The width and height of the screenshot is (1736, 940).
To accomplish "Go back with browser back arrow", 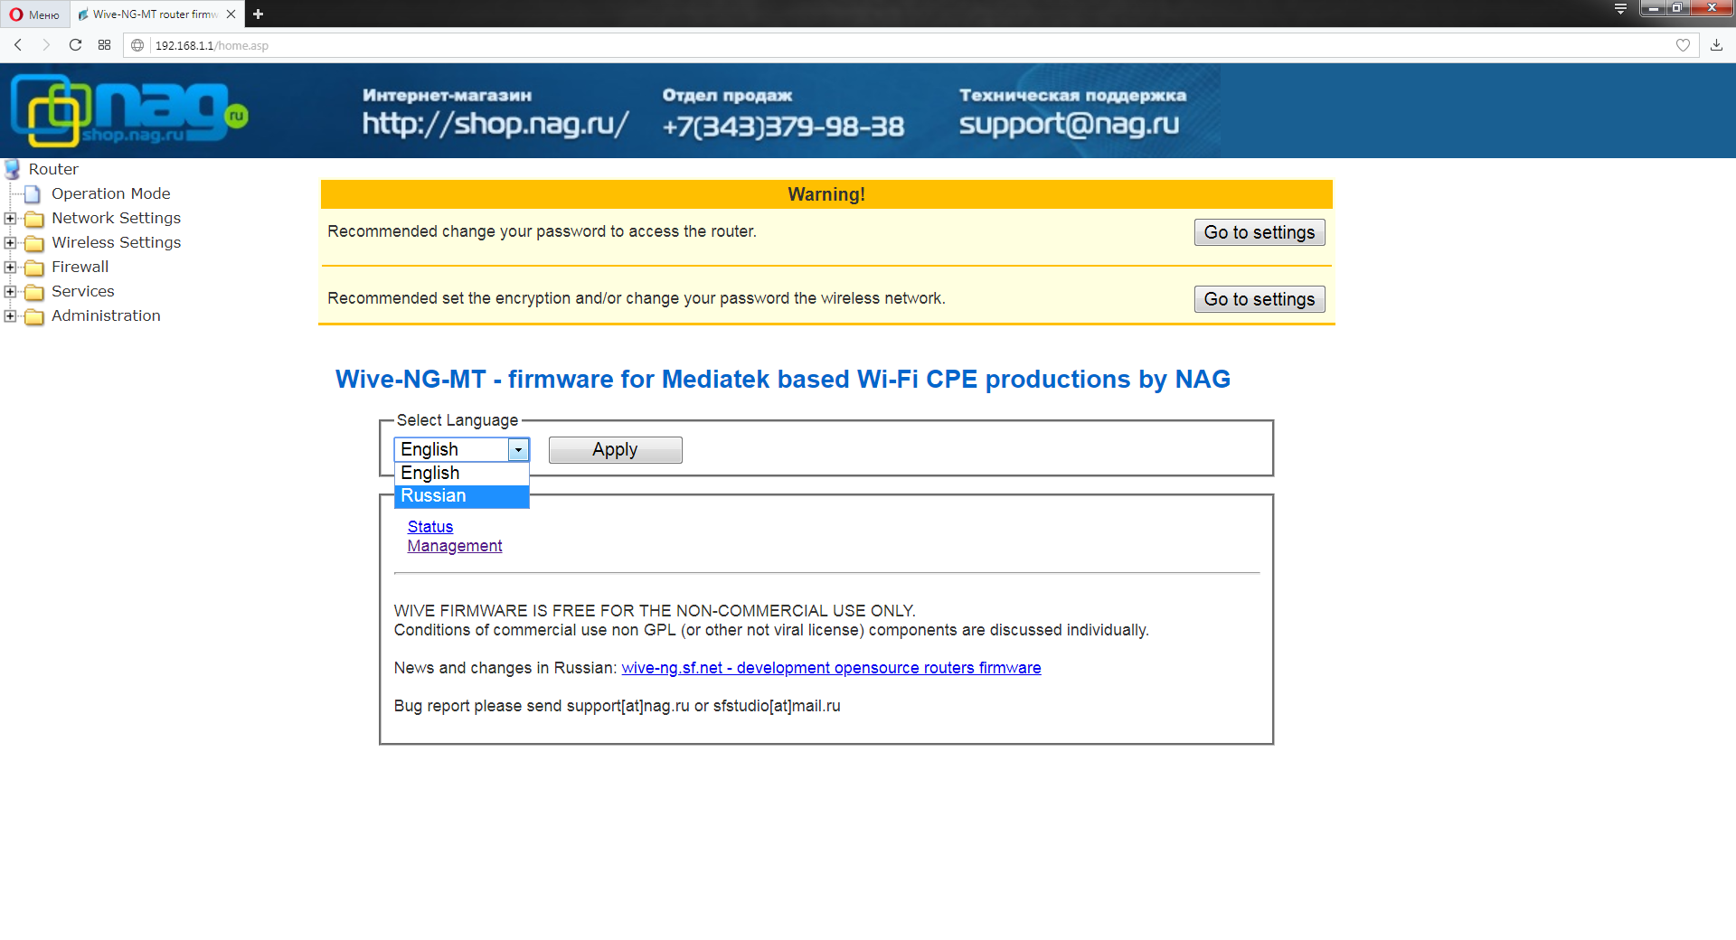I will tap(18, 45).
